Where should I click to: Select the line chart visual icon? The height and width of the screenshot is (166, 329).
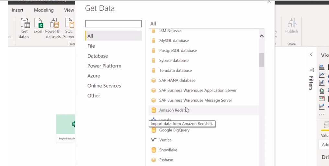coord(322,75)
